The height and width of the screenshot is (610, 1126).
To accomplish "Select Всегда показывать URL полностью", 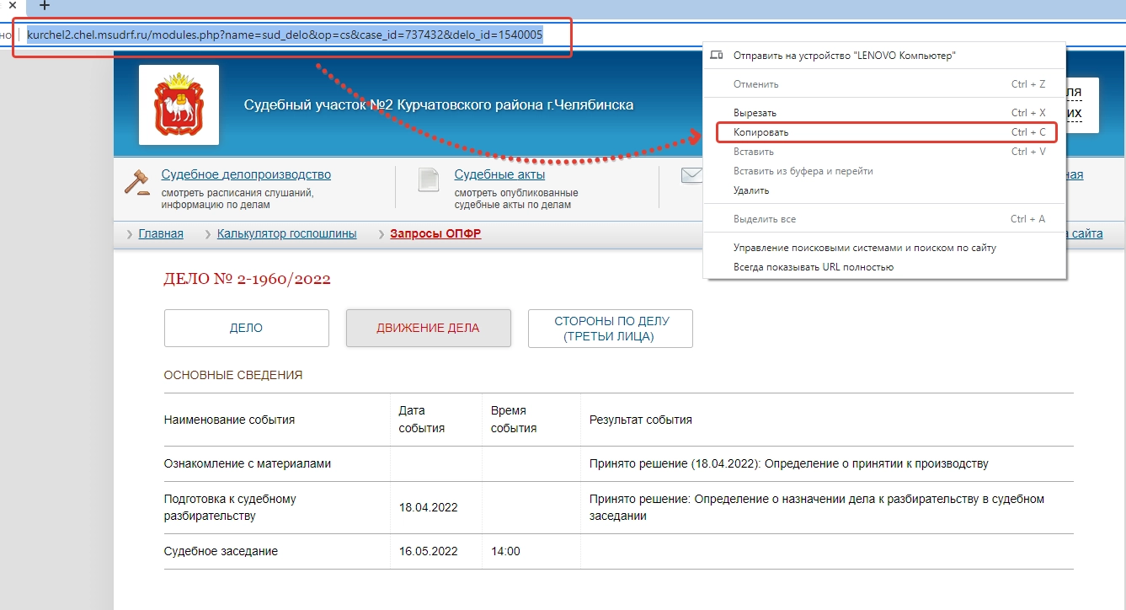I will pyautogui.click(x=885, y=267).
